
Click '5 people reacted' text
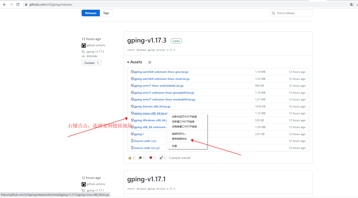pyautogui.click(x=180, y=158)
